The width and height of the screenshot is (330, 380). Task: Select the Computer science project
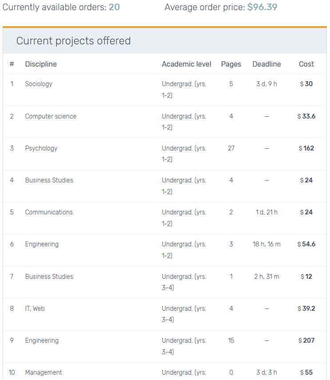pos(51,116)
